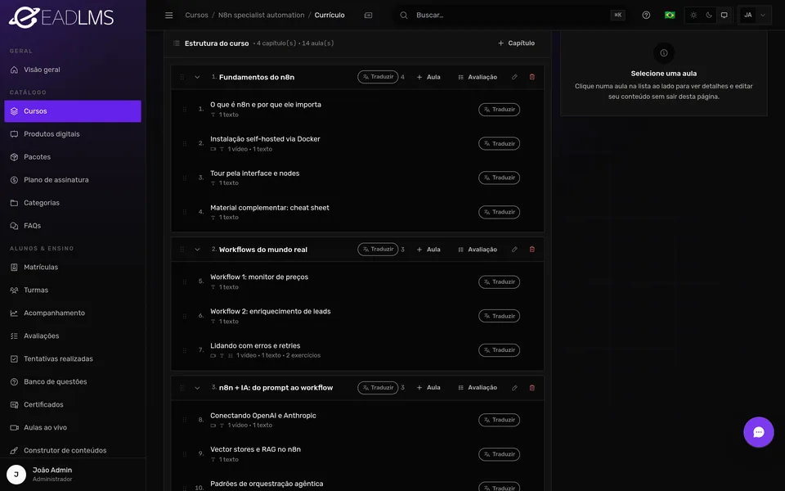Translate lesson Tour pela interface e nodes

click(499, 178)
